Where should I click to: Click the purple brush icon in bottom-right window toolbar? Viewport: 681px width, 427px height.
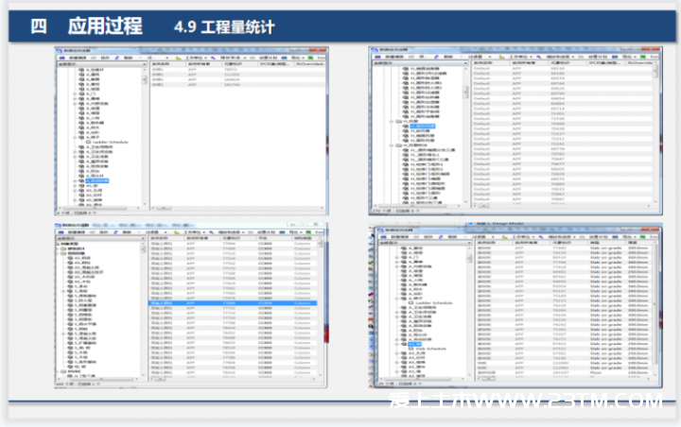tap(541, 237)
